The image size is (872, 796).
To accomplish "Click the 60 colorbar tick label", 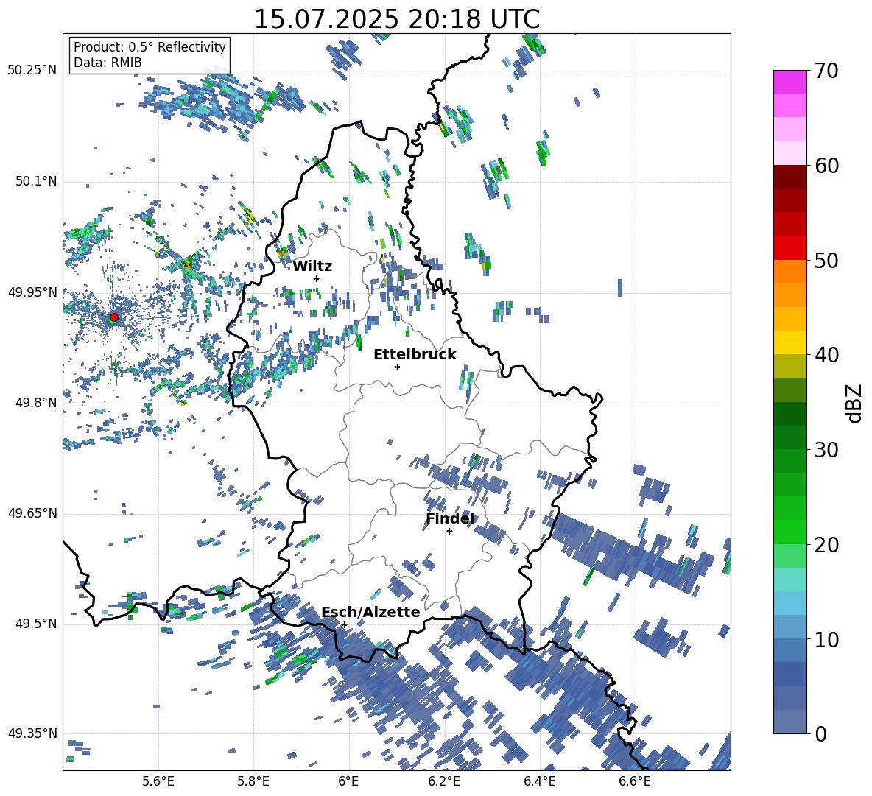I will (x=826, y=166).
